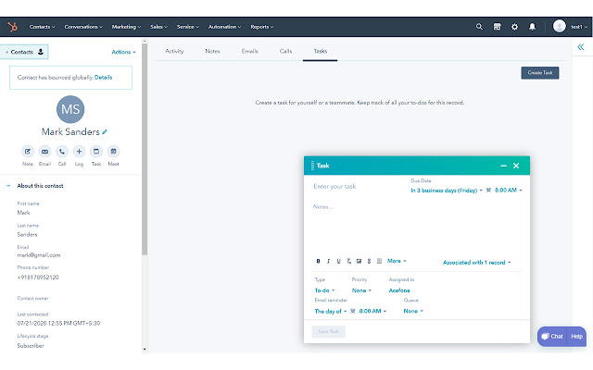Click the Meet calendar icon
The width and height of the screenshot is (593, 370).
pos(113,152)
